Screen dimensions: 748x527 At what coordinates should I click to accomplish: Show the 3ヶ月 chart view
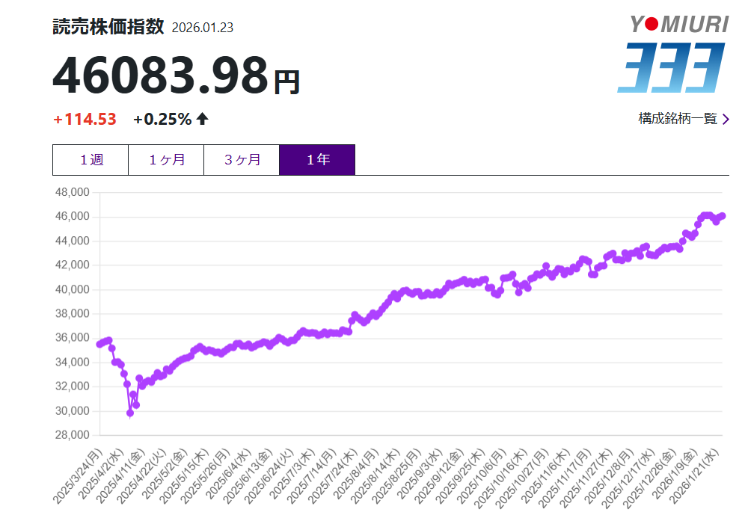coord(242,160)
